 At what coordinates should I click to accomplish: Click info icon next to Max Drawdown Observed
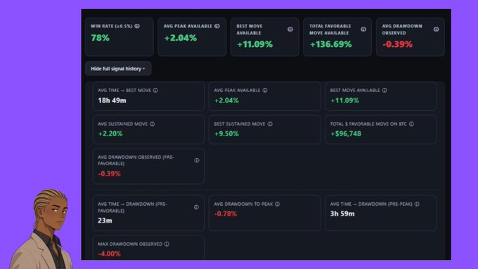[x=167, y=244]
